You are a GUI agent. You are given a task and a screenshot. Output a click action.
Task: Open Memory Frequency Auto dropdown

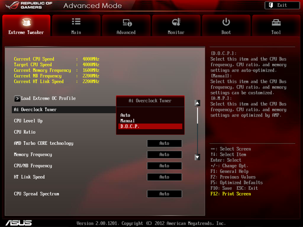[x=164, y=154]
